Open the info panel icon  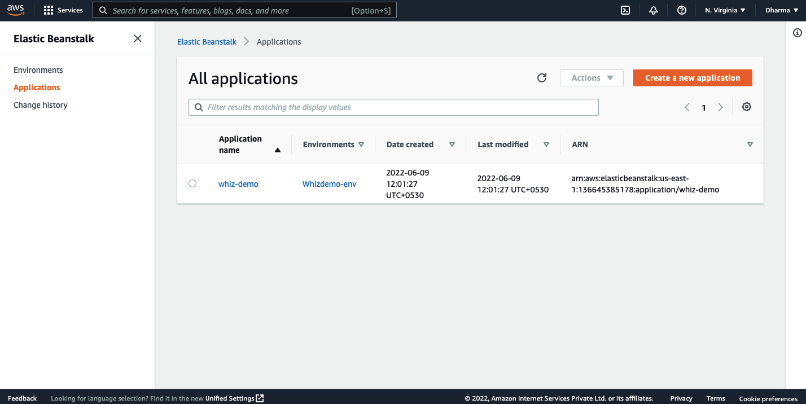[797, 33]
